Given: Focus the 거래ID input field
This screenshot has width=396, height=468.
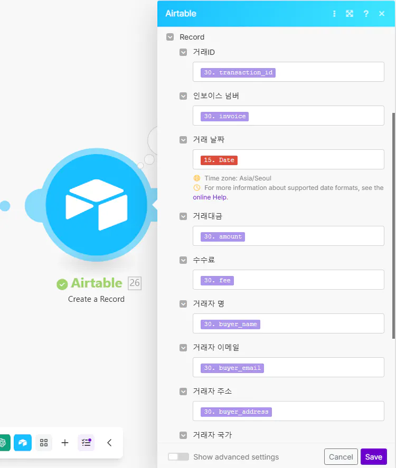Looking at the screenshot, I should click(288, 72).
